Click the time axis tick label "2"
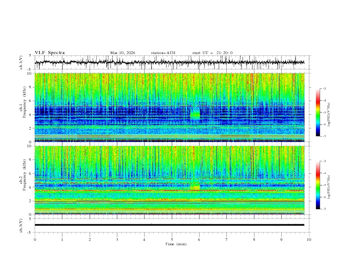348x269 pixels. click(90, 240)
